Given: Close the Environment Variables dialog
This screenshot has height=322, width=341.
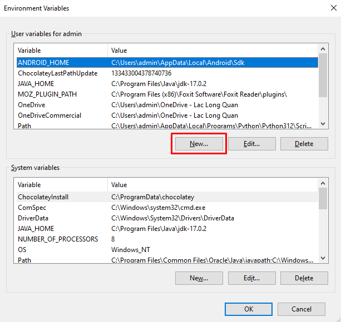Looking at the screenshot, I should (334, 8).
